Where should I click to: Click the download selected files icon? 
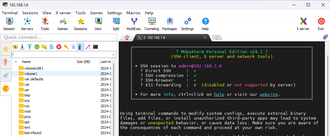click(x=22, y=47)
